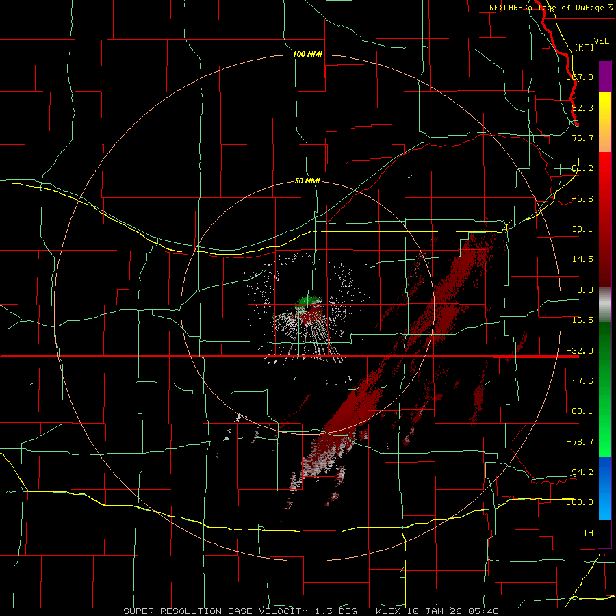This screenshot has height=616, width=616.
Task: Select the 92.3 legend value
Action: coord(582,107)
